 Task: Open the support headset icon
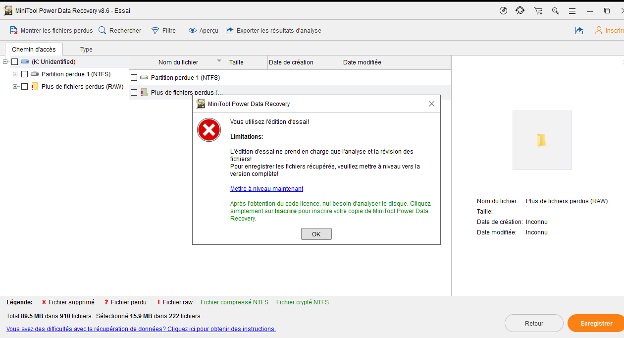point(520,10)
